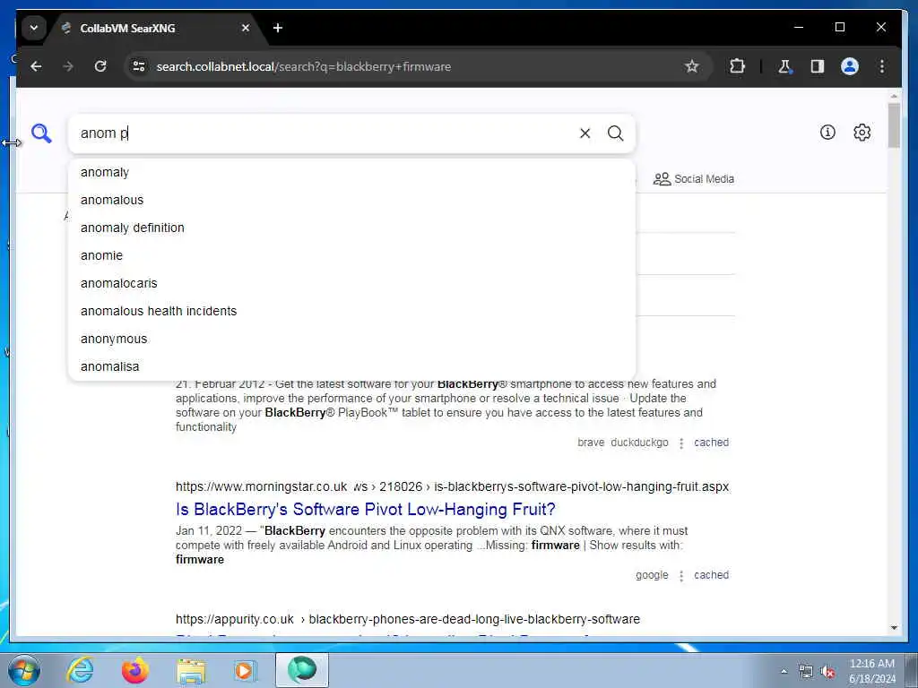Open Chrome Labs flask icon

coord(784,66)
